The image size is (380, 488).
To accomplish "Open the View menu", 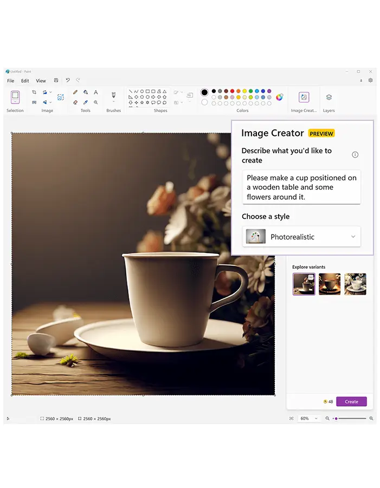I will point(41,81).
